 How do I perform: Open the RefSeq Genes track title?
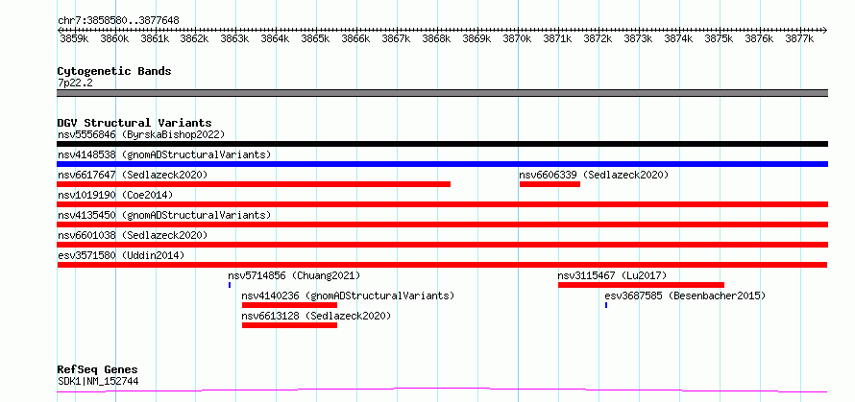point(98,370)
